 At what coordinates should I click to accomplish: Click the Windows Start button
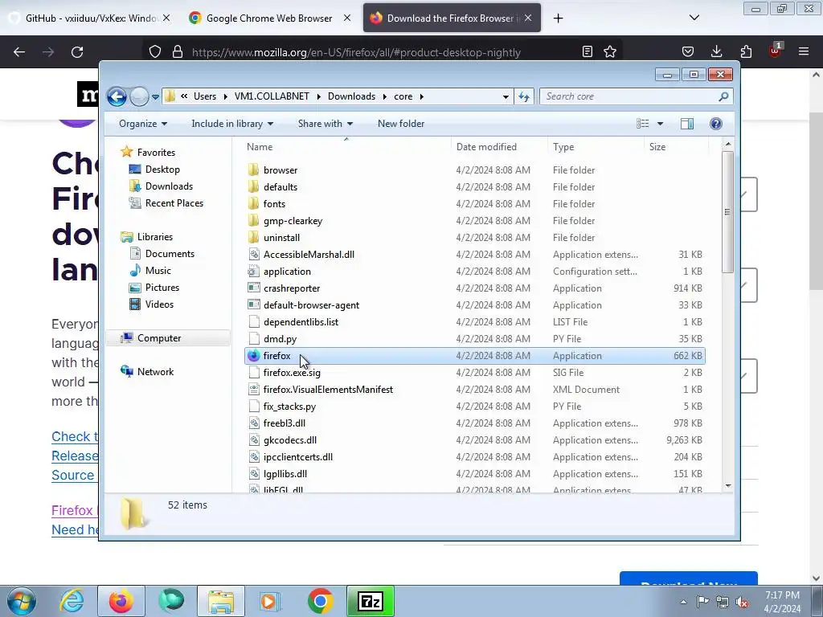click(22, 601)
